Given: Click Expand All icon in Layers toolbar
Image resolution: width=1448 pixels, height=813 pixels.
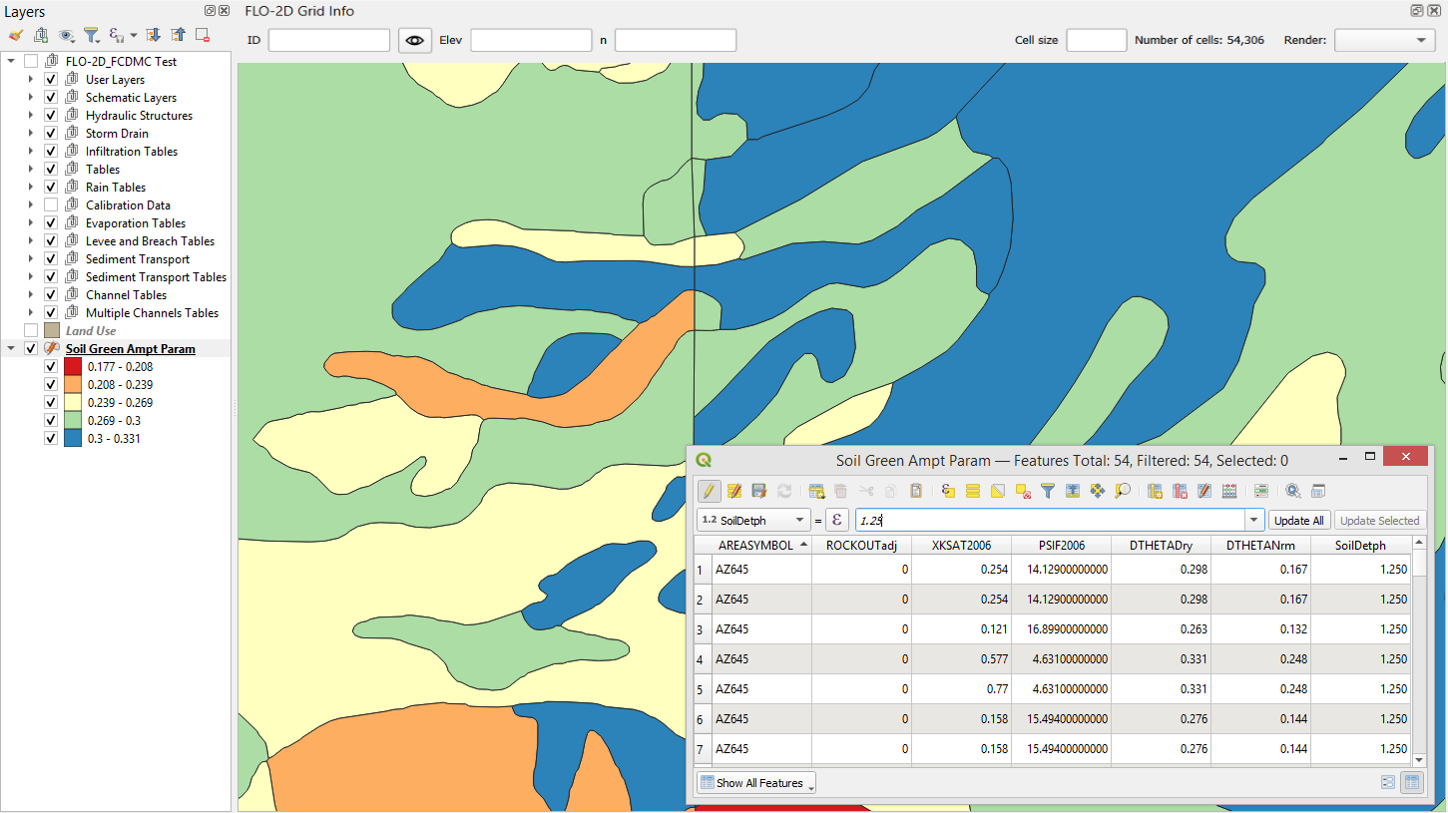Looking at the screenshot, I should coord(153,35).
